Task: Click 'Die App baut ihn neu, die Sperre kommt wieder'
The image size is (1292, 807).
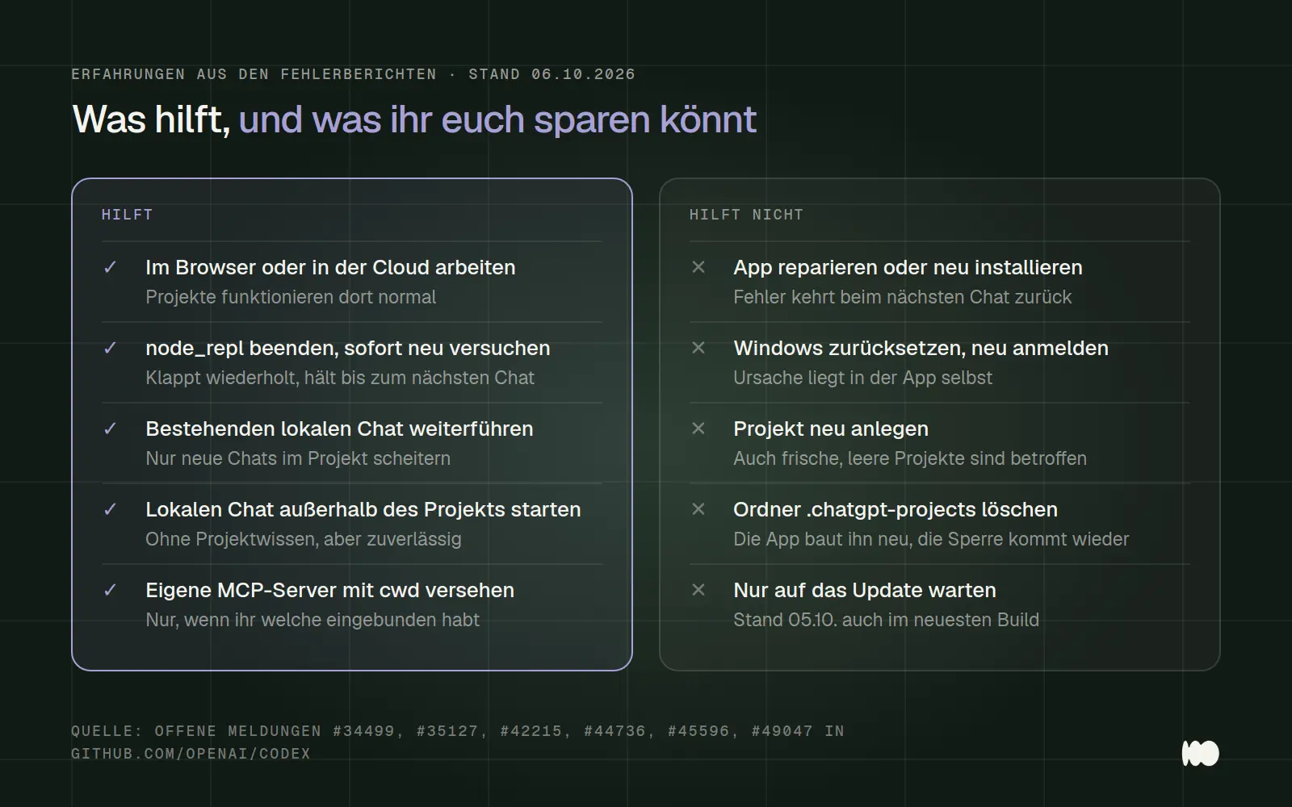Action: (x=931, y=539)
